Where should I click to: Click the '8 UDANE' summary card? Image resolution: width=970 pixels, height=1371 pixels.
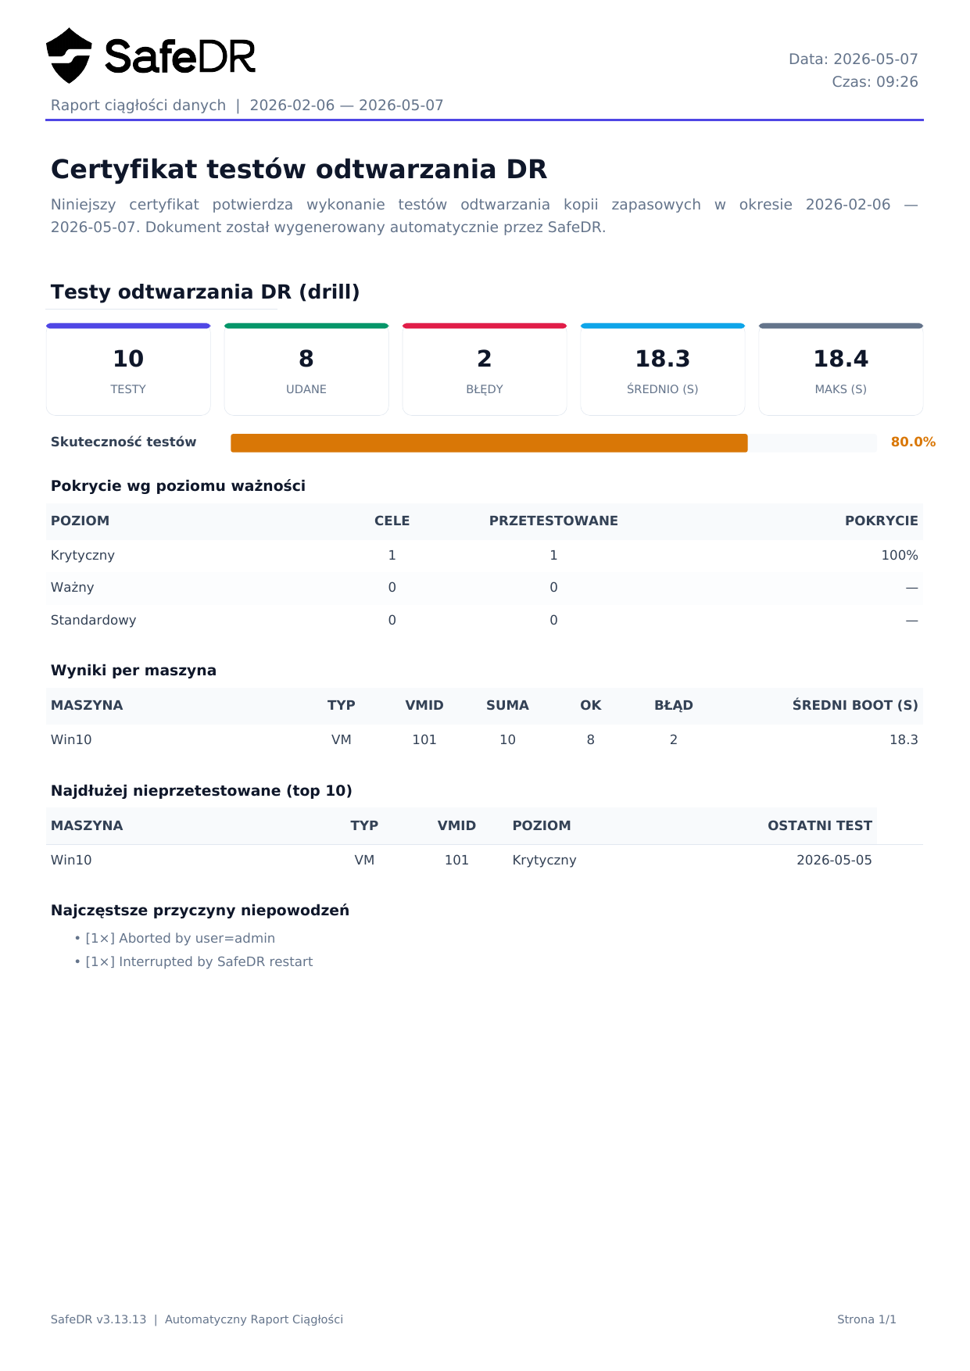(306, 369)
